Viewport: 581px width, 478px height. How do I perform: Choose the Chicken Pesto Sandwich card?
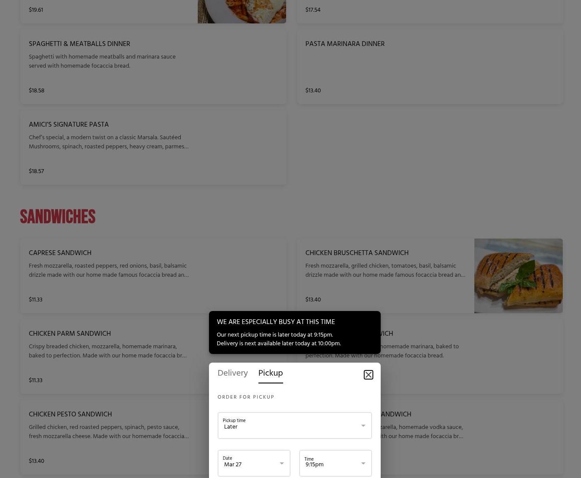coord(114,437)
